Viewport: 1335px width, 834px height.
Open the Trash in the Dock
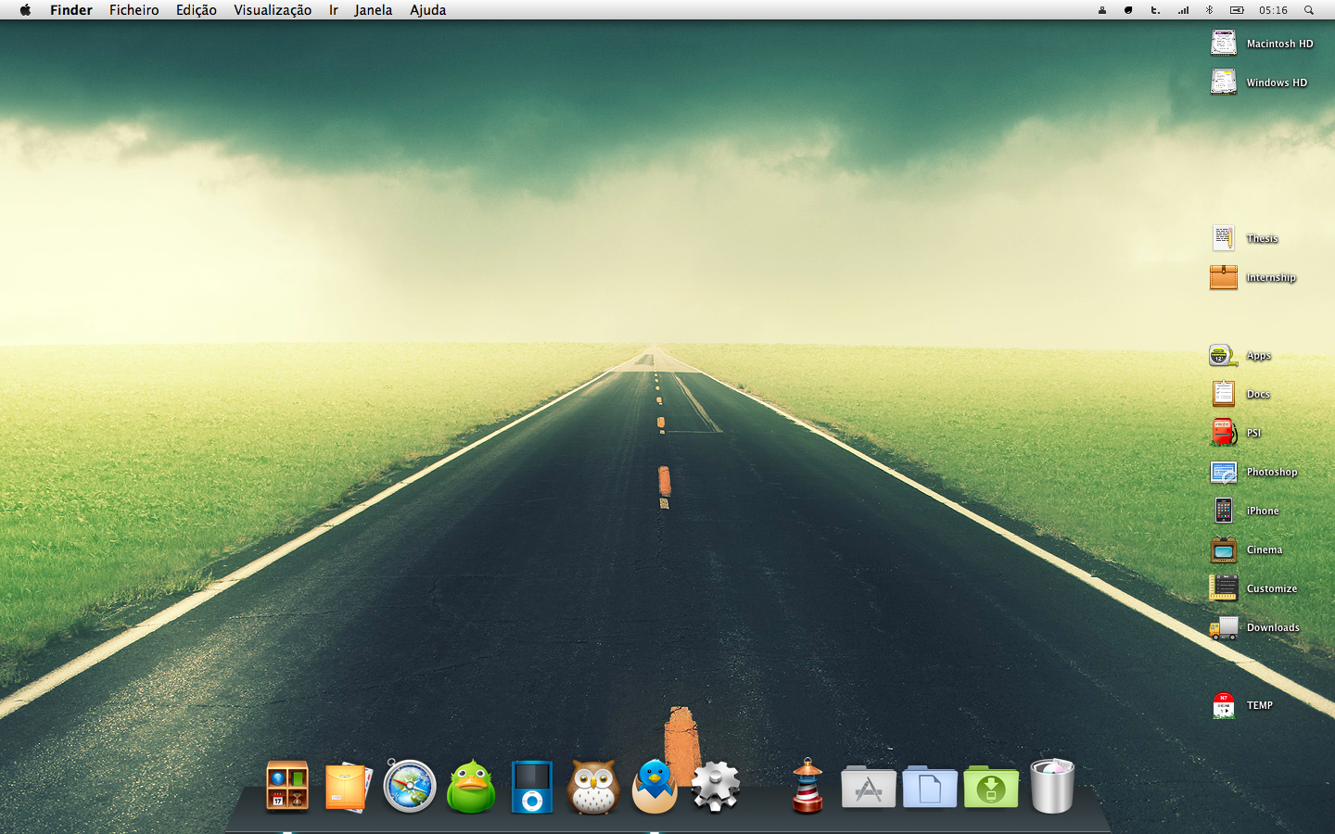pos(1052,786)
